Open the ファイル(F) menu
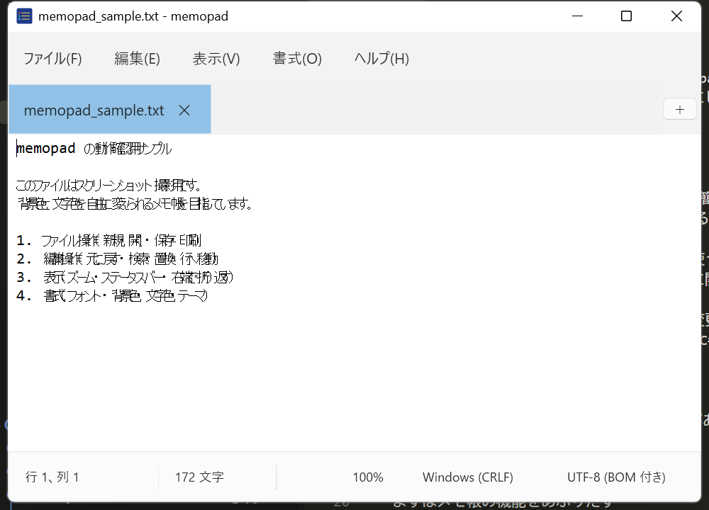The image size is (709, 510). click(52, 59)
